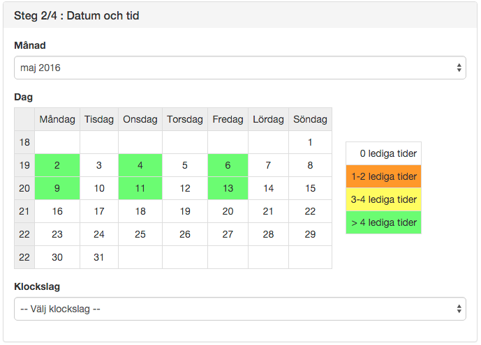
Task: Select green date 9 in week 20
Action: pos(57,188)
